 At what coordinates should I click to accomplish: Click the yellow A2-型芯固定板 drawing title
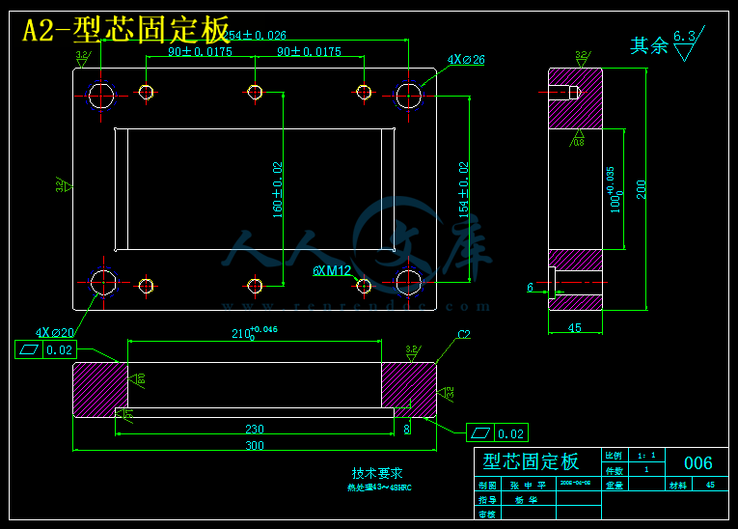click(x=126, y=30)
